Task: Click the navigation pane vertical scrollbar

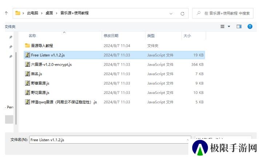Action: point(16,88)
